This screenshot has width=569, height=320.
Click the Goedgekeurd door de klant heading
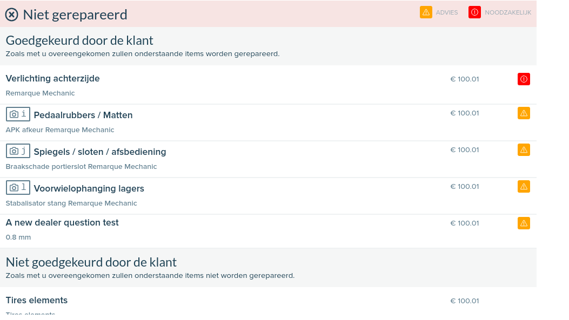79,40
